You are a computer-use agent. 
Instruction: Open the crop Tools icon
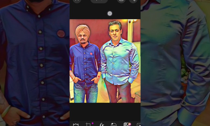(x=88, y=125)
